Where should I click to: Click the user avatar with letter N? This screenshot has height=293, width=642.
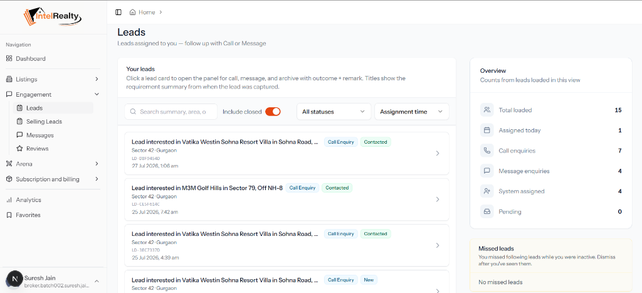[x=15, y=279]
